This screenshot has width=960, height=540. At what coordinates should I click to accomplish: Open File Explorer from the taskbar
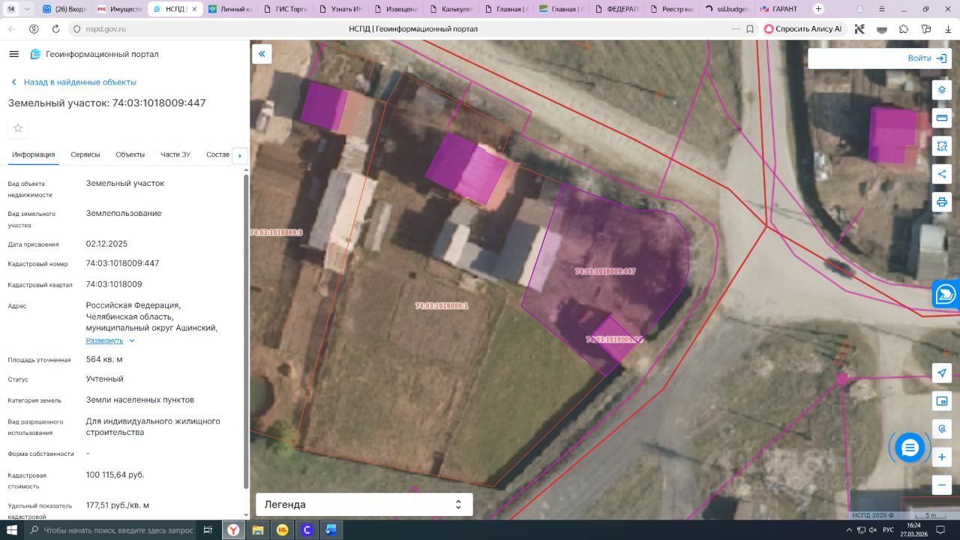(x=258, y=530)
